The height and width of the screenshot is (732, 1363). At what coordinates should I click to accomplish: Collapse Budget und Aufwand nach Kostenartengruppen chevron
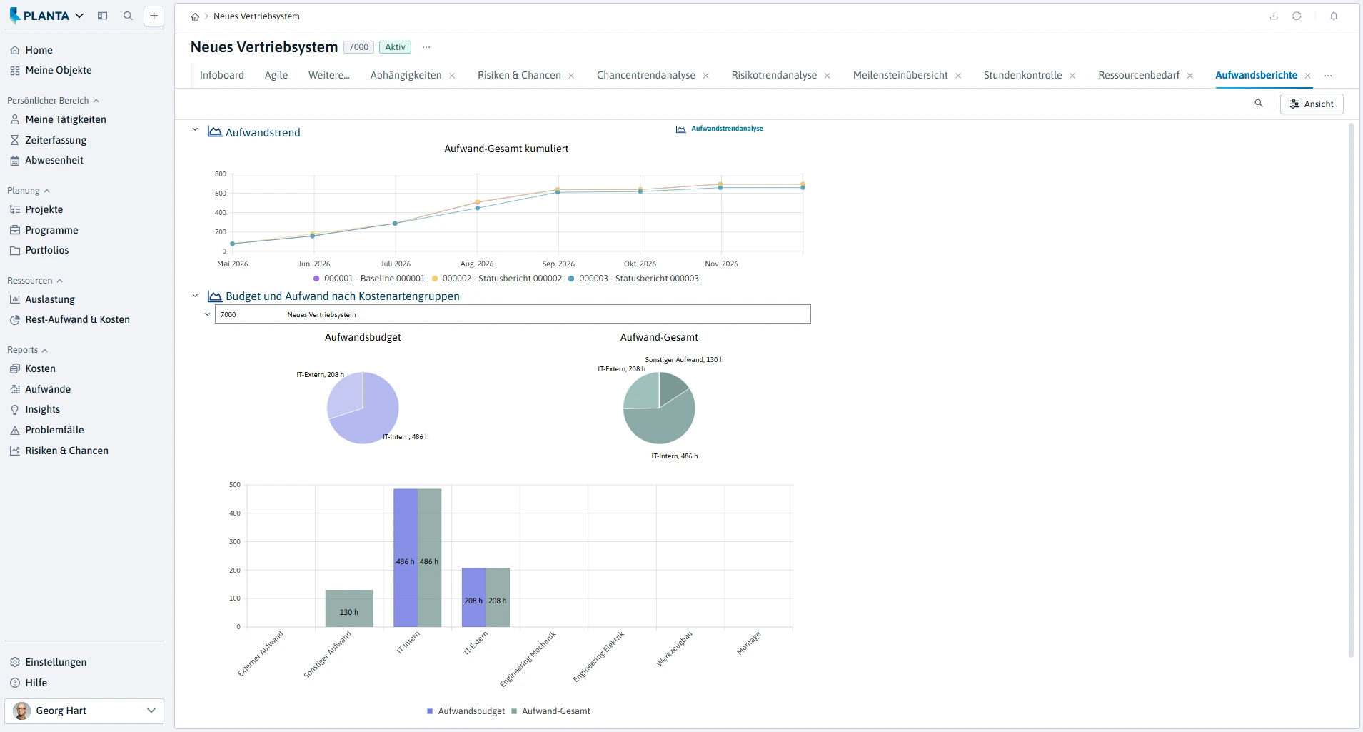click(195, 296)
